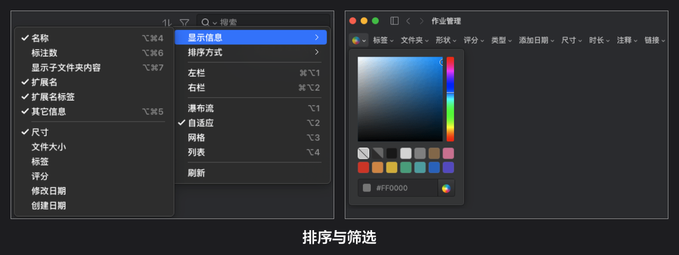Open the 添加日期 filter dropdown
This screenshot has width=679, height=255.
(x=537, y=40)
